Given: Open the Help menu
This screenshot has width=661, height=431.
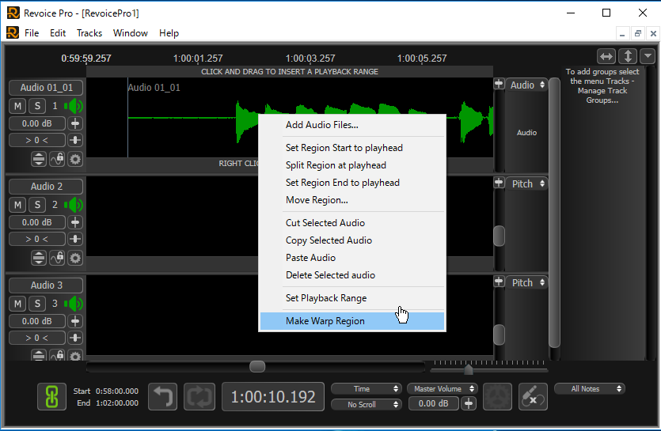Looking at the screenshot, I should [x=169, y=33].
